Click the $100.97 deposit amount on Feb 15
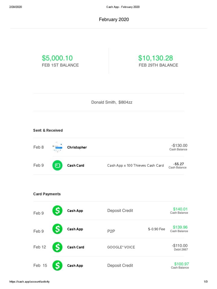217x289 pixels. [x=181, y=264]
